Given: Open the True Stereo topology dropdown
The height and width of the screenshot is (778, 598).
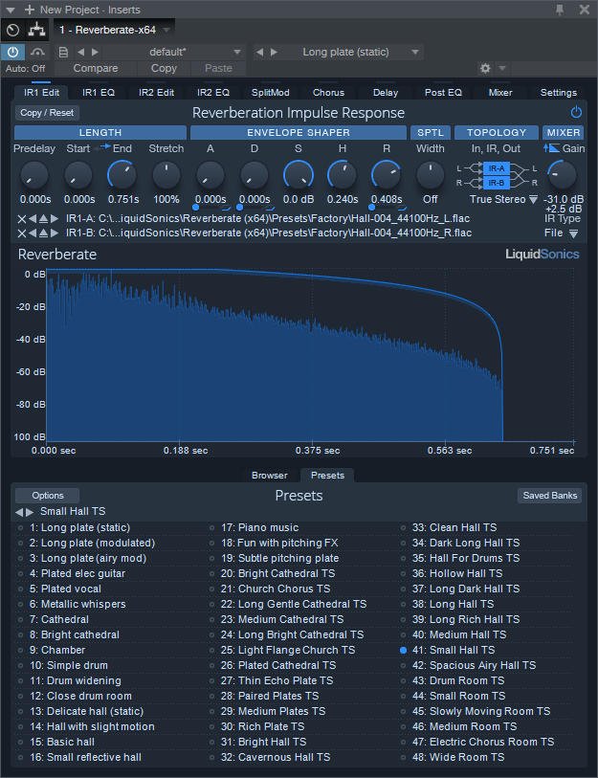Looking at the screenshot, I should 534,199.
